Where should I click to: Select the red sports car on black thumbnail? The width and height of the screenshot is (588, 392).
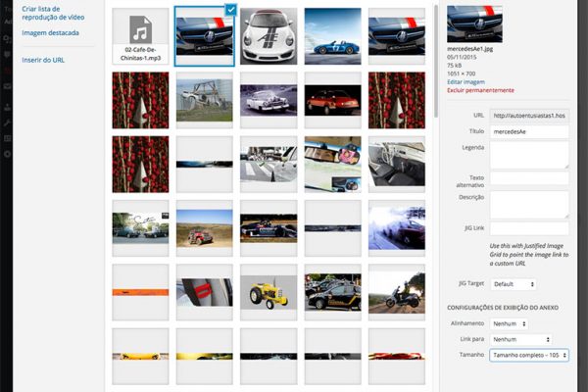point(332,100)
